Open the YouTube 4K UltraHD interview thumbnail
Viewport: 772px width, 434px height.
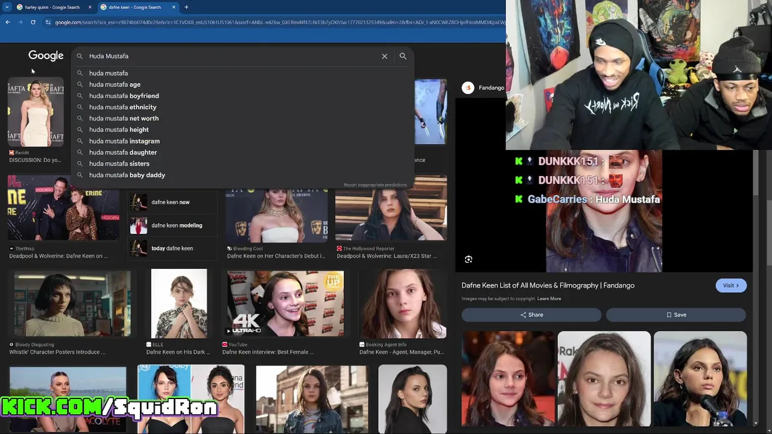(285, 304)
